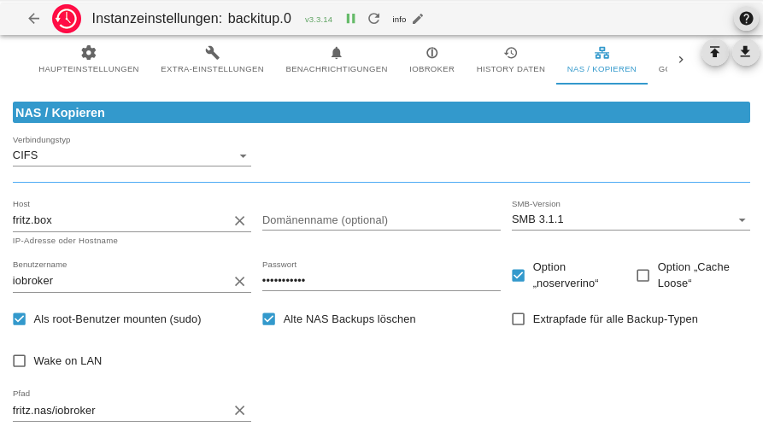
Task: Click the back arrow icon
Action: point(34,18)
